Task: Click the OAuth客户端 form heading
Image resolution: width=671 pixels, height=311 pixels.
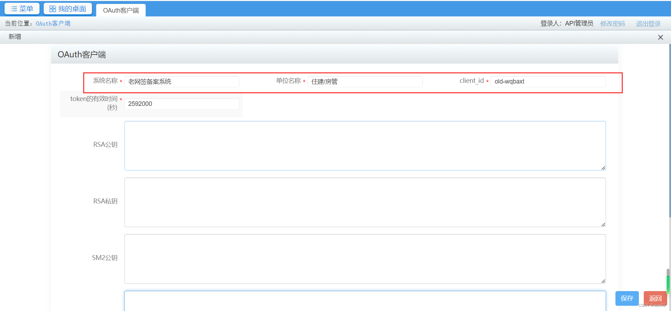Action: pos(82,55)
